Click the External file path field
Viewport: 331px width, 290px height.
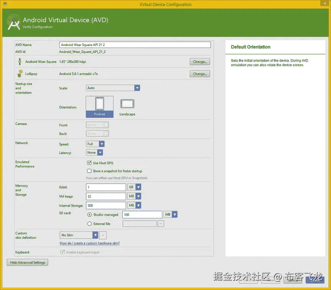point(140,224)
